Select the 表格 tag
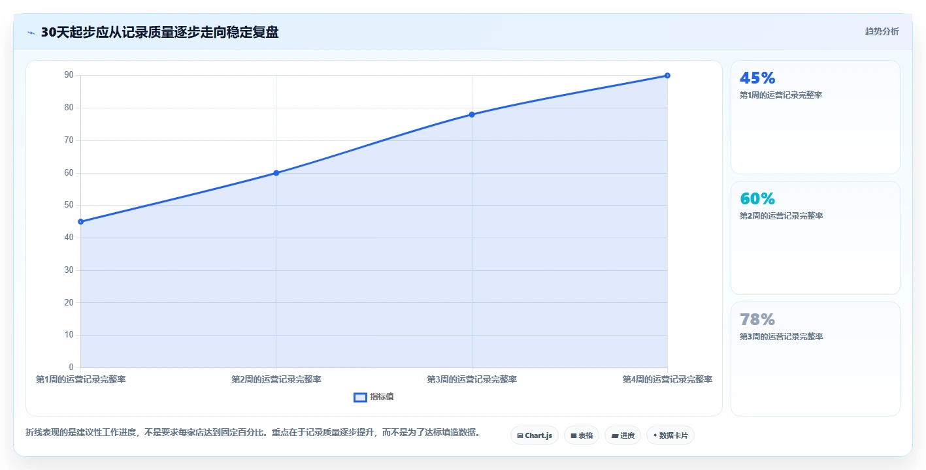 pyautogui.click(x=581, y=435)
